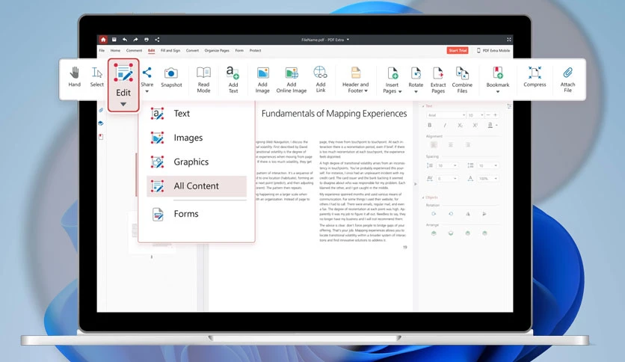
Task: Toggle Italic in the Text panel
Action: pos(445,125)
